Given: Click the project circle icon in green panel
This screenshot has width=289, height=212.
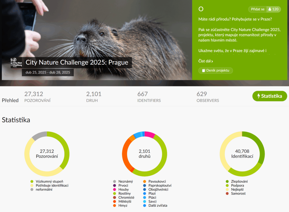Looking at the screenshot, I should 201,9.
